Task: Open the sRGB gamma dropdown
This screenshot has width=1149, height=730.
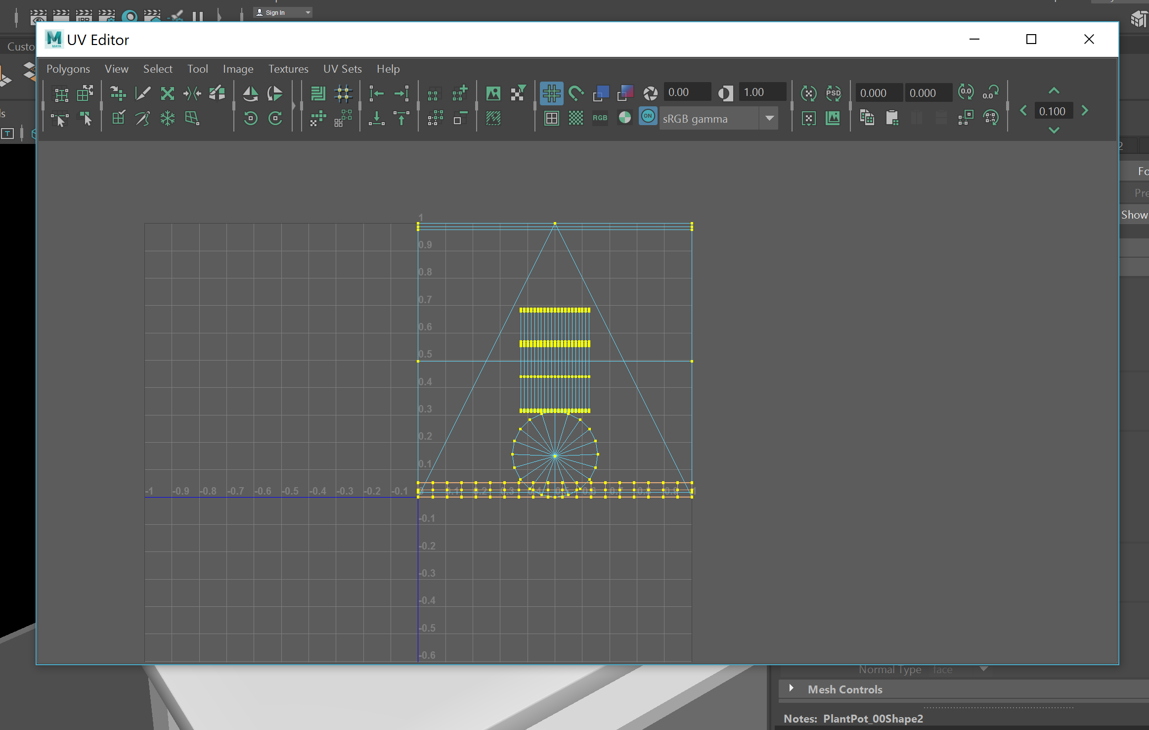Action: [x=719, y=119]
